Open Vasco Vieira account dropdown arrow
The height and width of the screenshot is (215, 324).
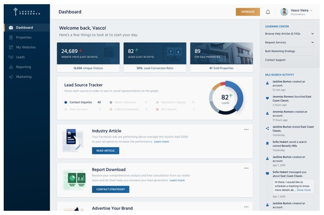[x=311, y=11]
